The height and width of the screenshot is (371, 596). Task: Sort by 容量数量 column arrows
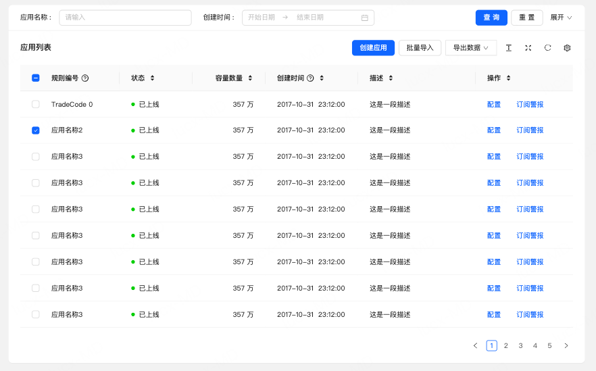pyautogui.click(x=250, y=78)
